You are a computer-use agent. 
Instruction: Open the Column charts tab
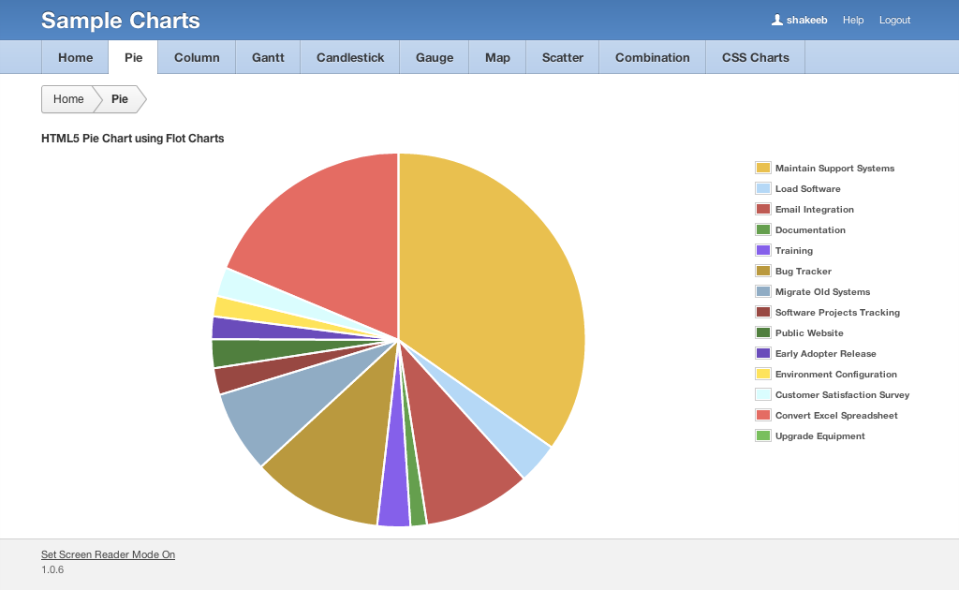click(197, 57)
